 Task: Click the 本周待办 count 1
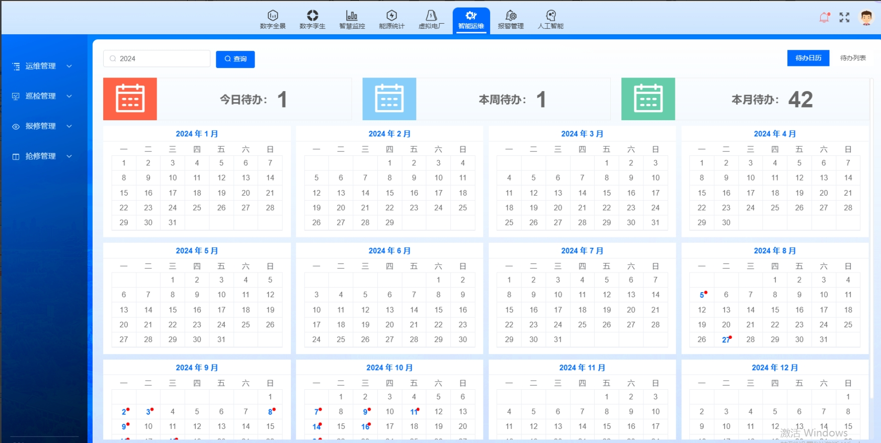(x=541, y=100)
